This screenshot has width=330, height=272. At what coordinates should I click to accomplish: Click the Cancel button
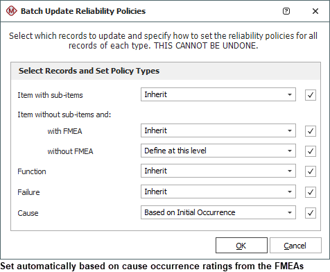(295, 246)
